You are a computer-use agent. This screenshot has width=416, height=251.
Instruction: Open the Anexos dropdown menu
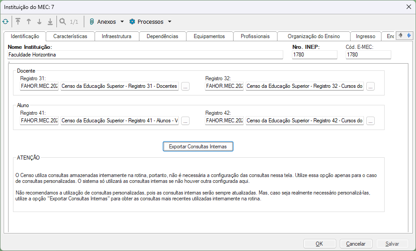(x=106, y=22)
